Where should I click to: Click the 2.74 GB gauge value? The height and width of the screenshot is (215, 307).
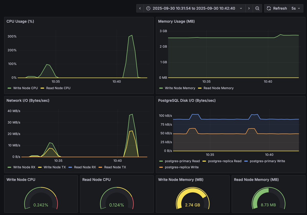point(193,205)
